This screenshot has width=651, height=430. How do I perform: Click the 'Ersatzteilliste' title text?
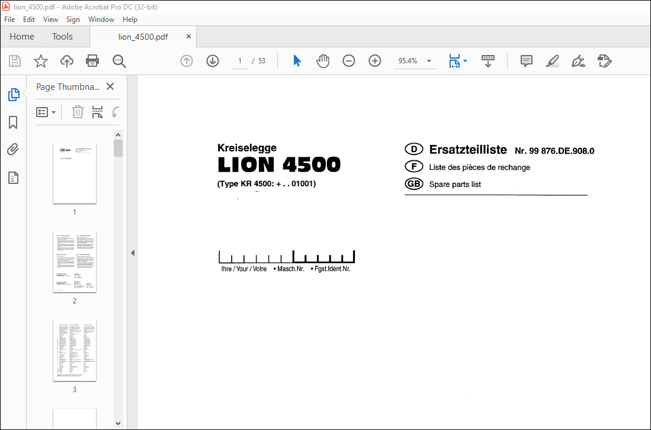tap(468, 149)
